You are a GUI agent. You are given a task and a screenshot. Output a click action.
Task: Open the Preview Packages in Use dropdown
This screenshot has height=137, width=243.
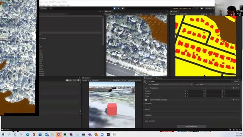(182, 8)
